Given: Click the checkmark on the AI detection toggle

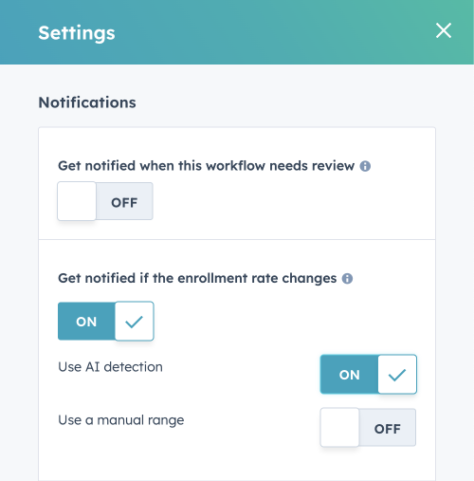Looking at the screenshot, I should 397,375.
